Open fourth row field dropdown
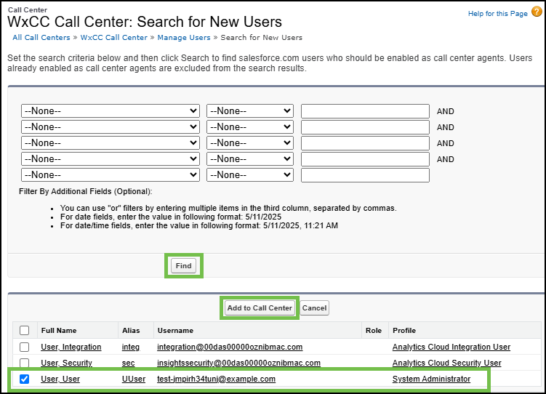The image size is (546, 394). pyautogui.click(x=111, y=159)
